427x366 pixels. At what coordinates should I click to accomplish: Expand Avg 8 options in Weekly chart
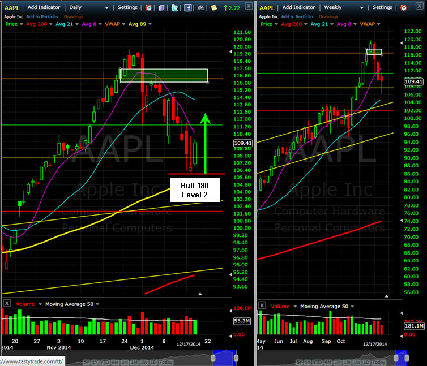tap(355, 24)
